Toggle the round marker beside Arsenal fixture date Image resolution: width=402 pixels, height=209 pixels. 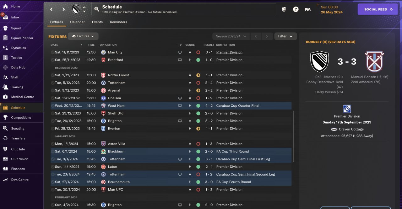52,90
